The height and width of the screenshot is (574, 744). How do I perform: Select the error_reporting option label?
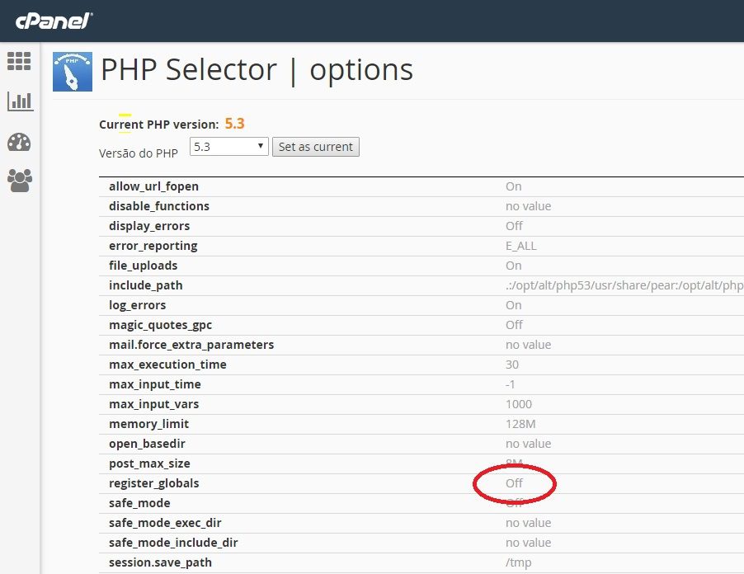153,246
